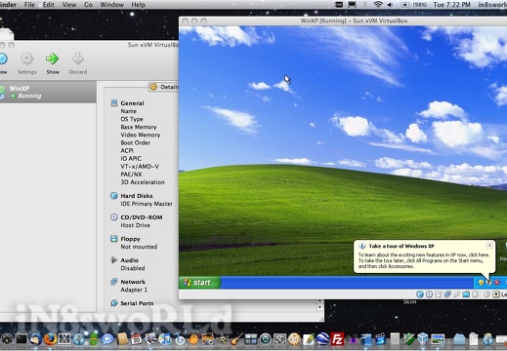This screenshot has width=507, height=351.
Task: Open Terminal from the dock
Action: [21, 339]
